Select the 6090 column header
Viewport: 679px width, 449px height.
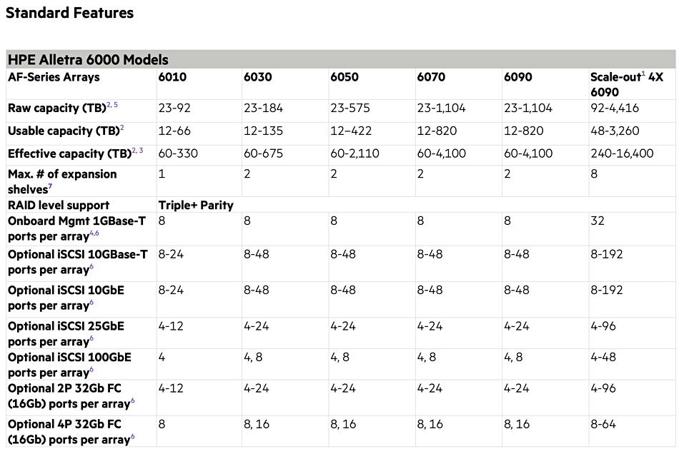(518, 77)
